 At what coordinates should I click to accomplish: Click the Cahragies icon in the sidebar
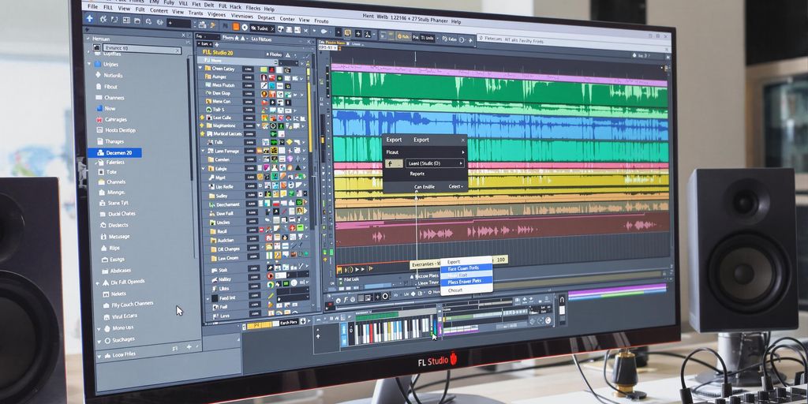(x=99, y=119)
